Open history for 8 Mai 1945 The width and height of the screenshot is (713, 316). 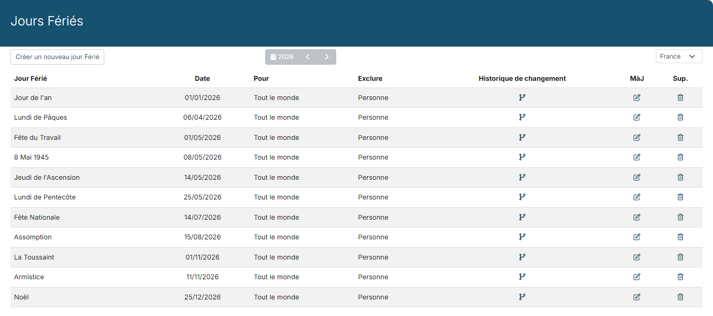[x=522, y=157]
